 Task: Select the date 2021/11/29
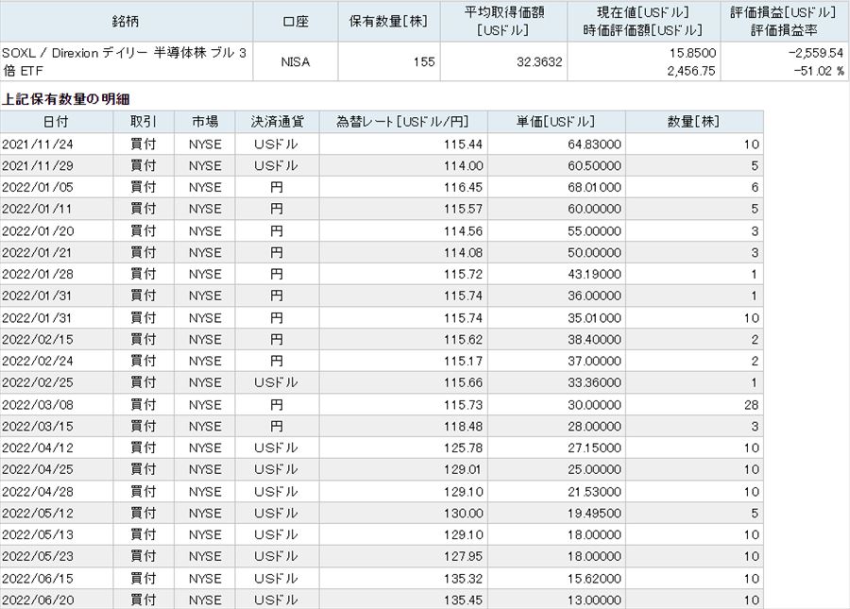coord(38,166)
